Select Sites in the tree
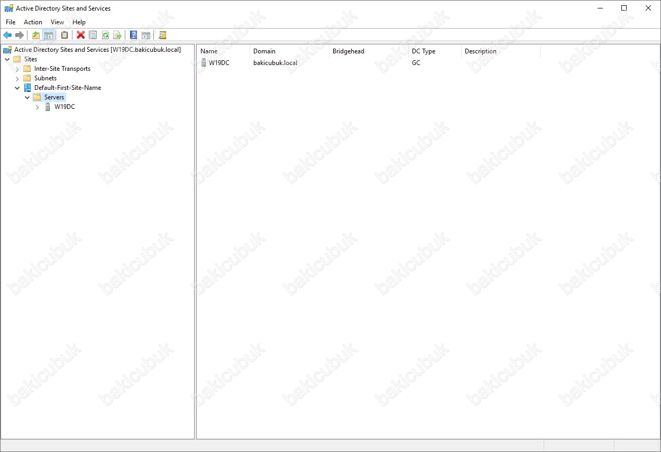Viewport: 661px width, 452px height. (31, 59)
